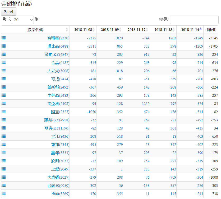
Task: Click the list icon beside 環球晶(6488)
Action: pos(4,46)
